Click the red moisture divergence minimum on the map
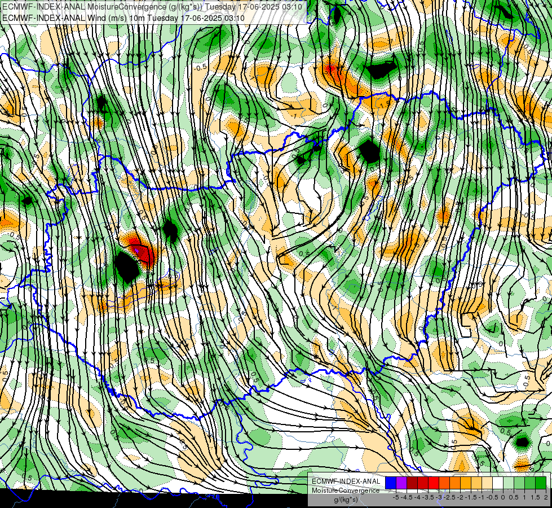Image resolution: width=552 pixels, height=508 pixels. 141,250
